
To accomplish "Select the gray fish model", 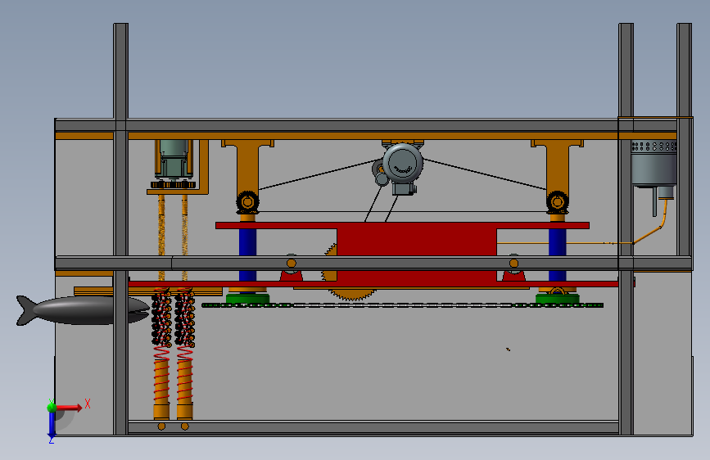I will pyautogui.click(x=83, y=310).
